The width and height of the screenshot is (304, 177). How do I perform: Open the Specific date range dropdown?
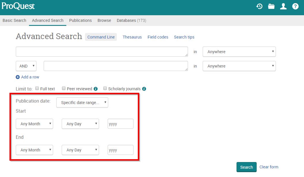coord(82,103)
